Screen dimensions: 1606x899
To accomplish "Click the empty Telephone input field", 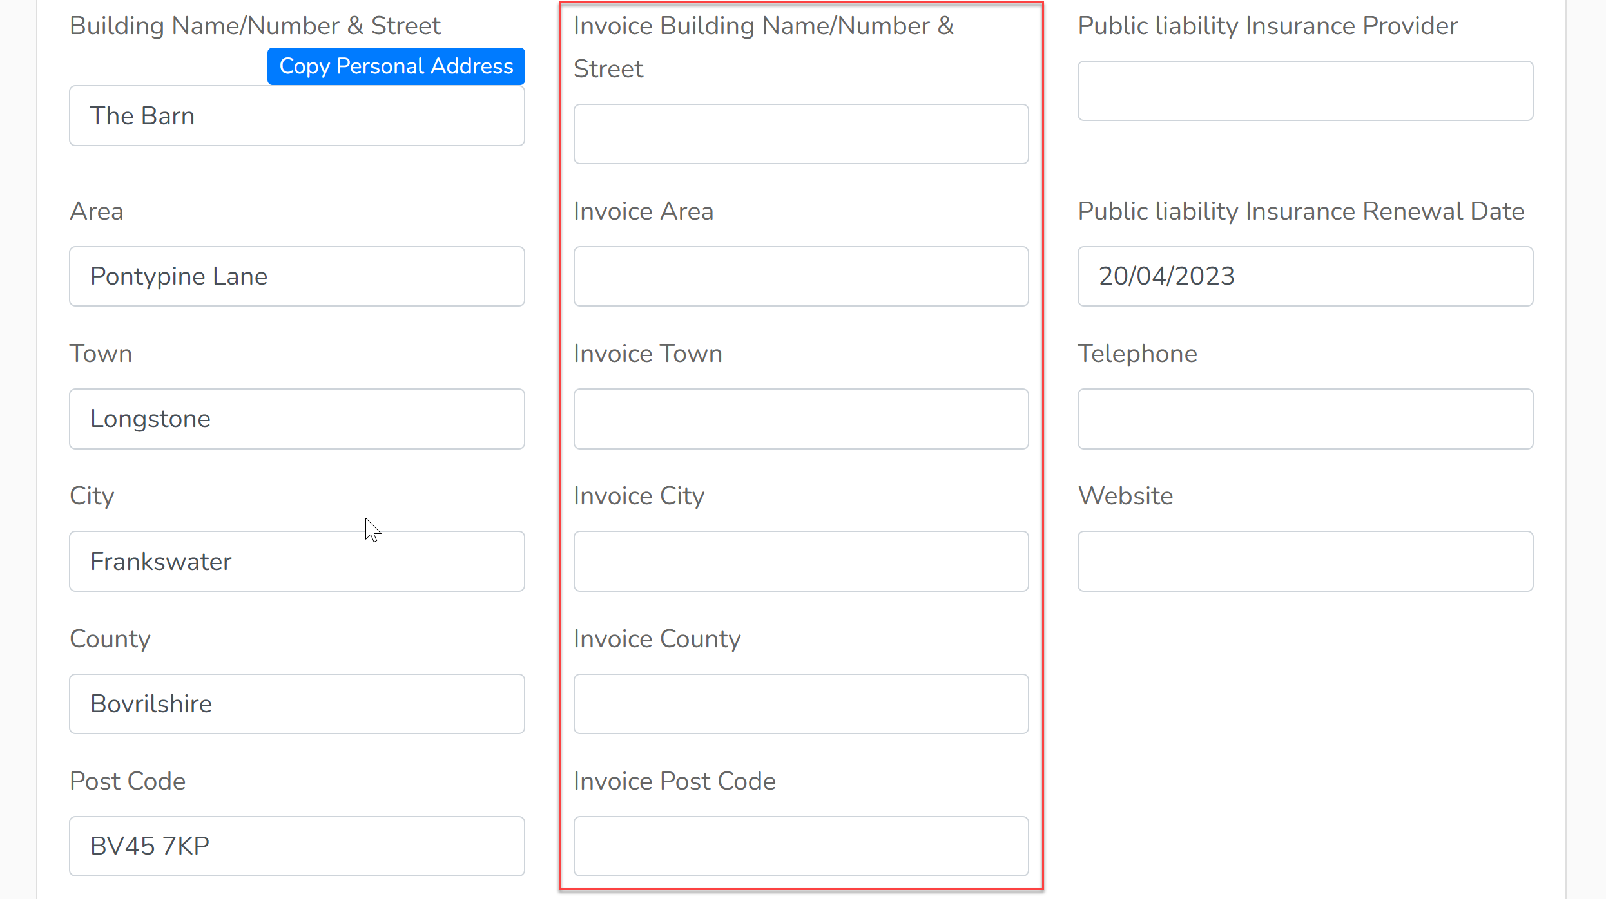I will pos(1306,419).
